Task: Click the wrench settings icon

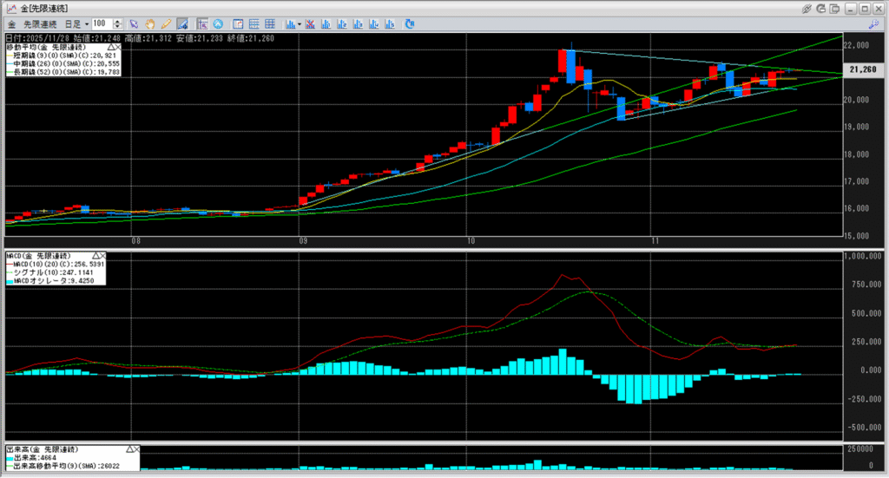Action: click(x=873, y=23)
